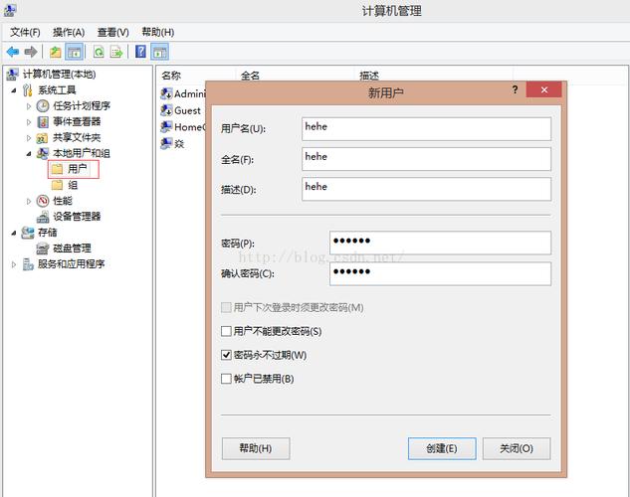
Task: Expand the 性能 tree arrow
Action: point(29,201)
